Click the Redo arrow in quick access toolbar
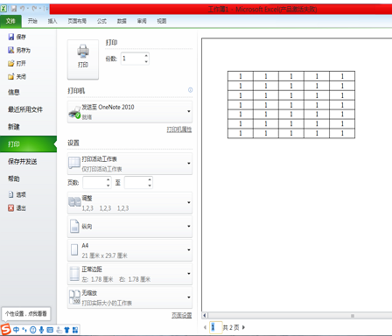The image size is (392, 336). click(34, 9)
